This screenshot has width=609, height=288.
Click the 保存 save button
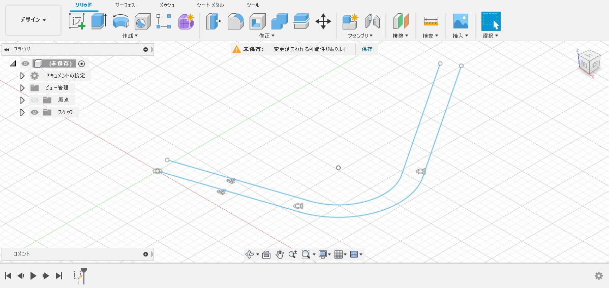point(367,49)
